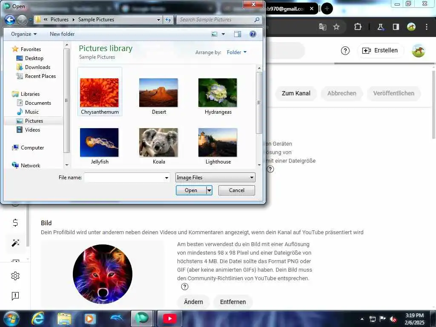Open a new browser tab with plus
The image size is (436, 327).
[327, 9]
